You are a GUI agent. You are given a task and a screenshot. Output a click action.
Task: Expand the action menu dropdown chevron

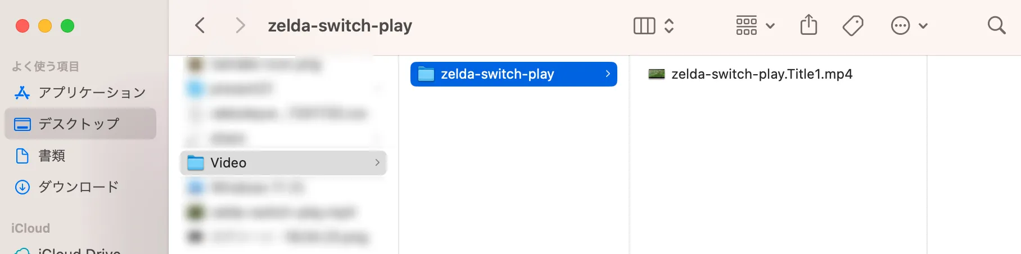[923, 26]
